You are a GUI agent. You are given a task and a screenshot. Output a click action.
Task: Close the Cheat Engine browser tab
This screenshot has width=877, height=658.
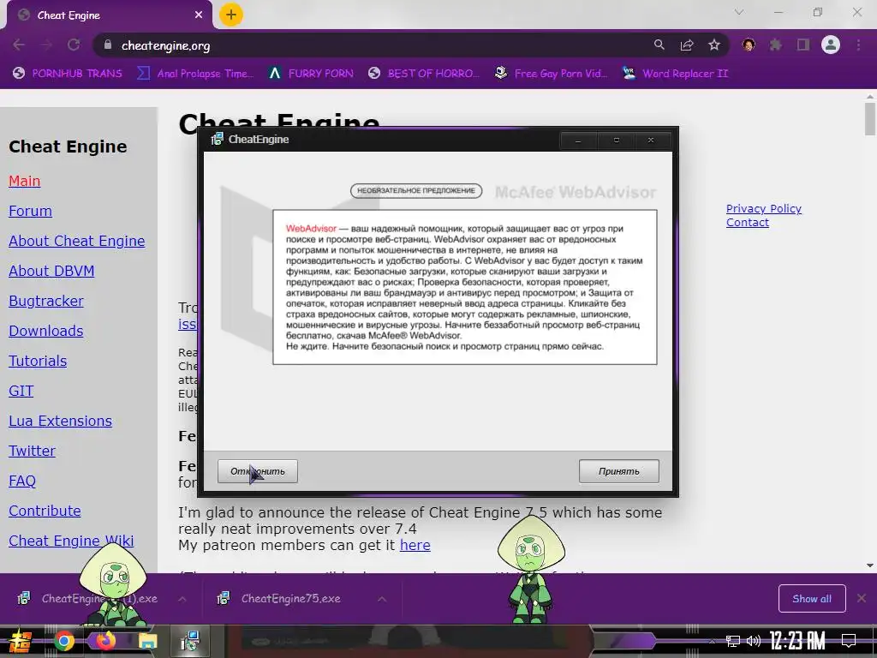(199, 15)
